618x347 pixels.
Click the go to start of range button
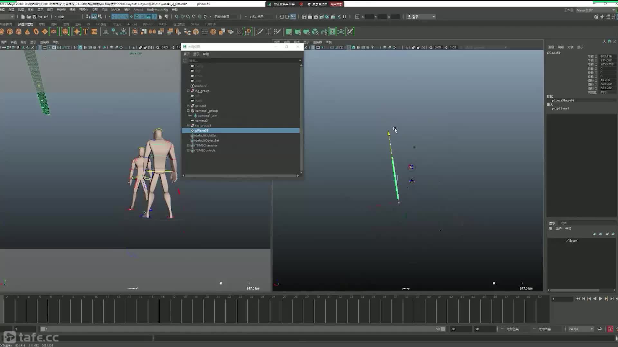pos(578,299)
